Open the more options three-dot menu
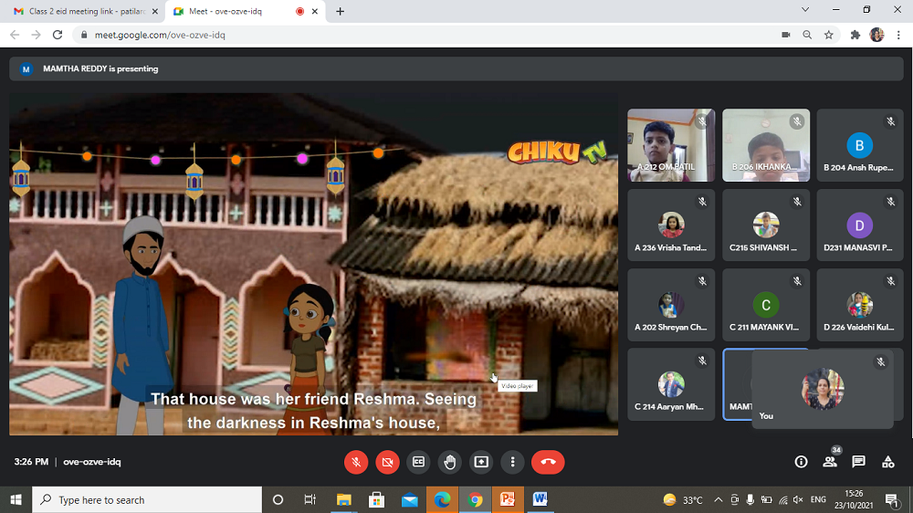This screenshot has width=913, height=513. 513,462
